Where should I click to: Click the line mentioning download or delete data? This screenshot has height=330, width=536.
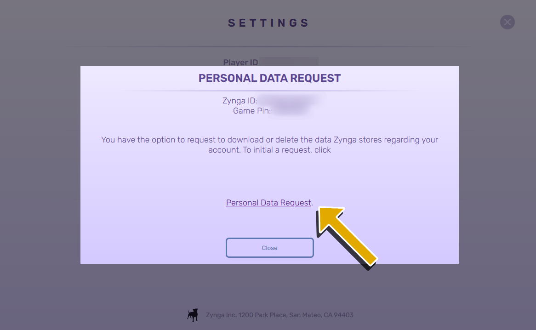pyautogui.click(x=269, y=140)
